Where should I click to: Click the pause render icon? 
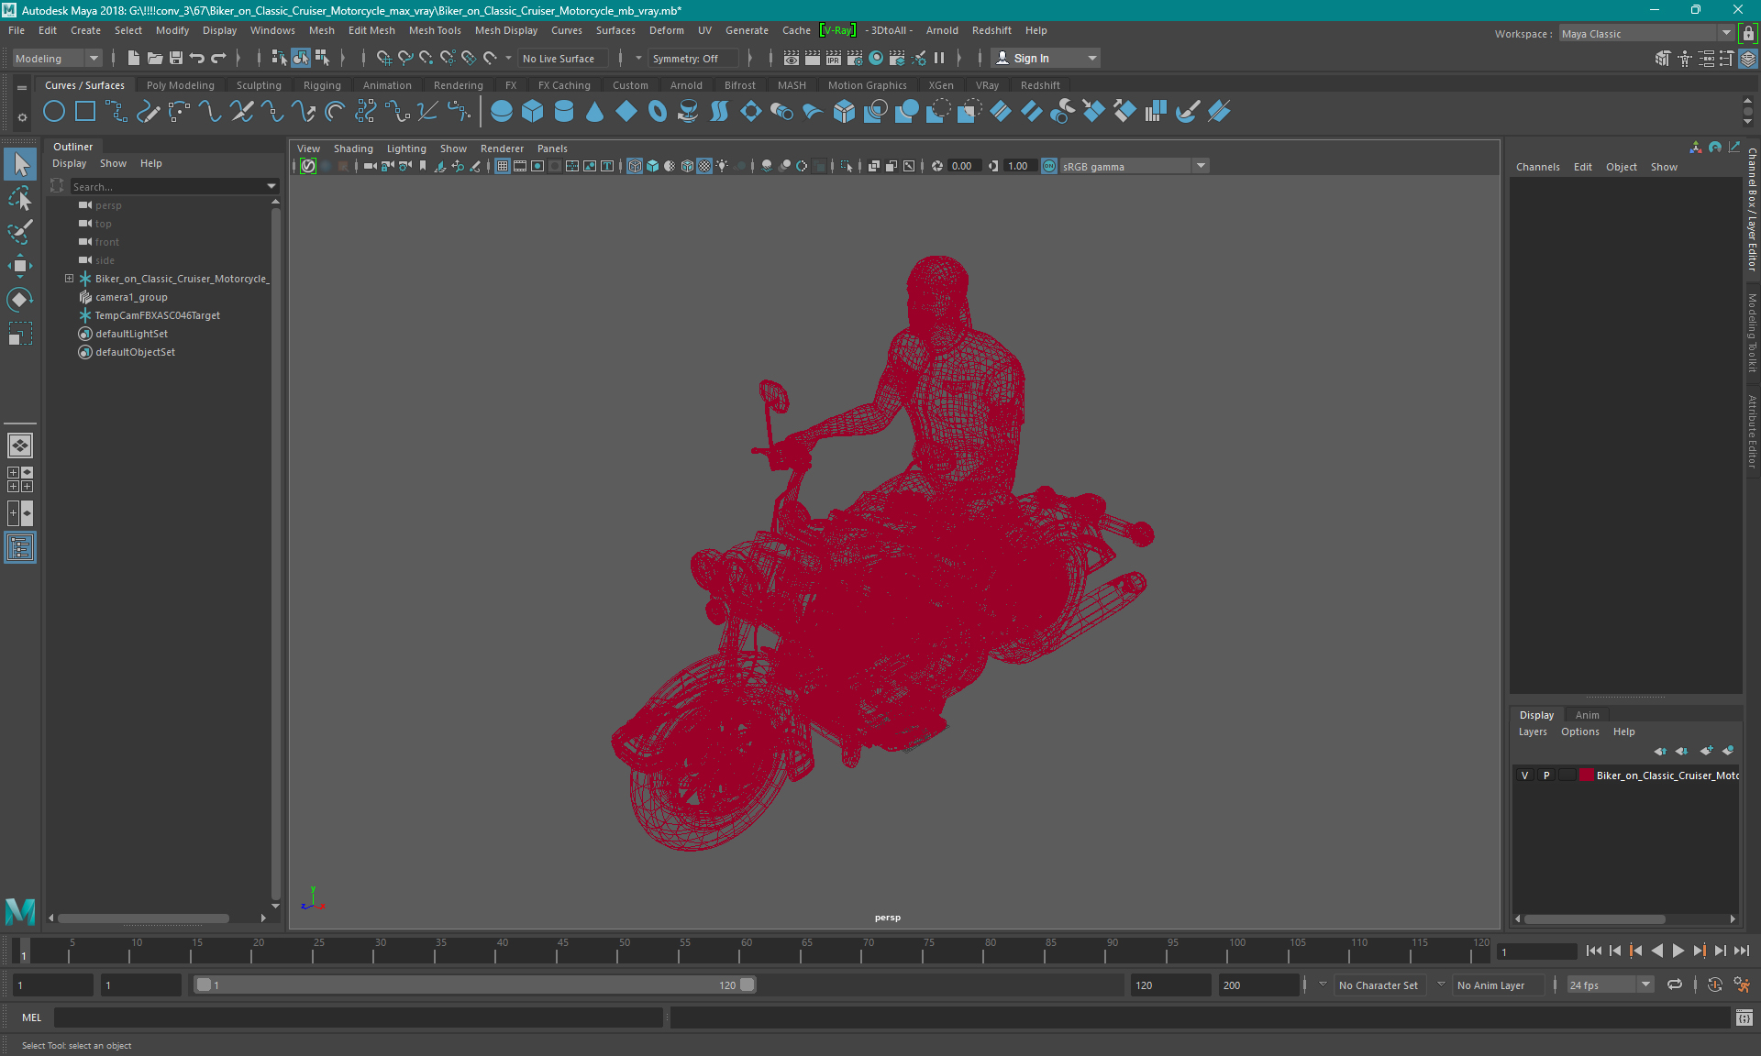point(939,58)
